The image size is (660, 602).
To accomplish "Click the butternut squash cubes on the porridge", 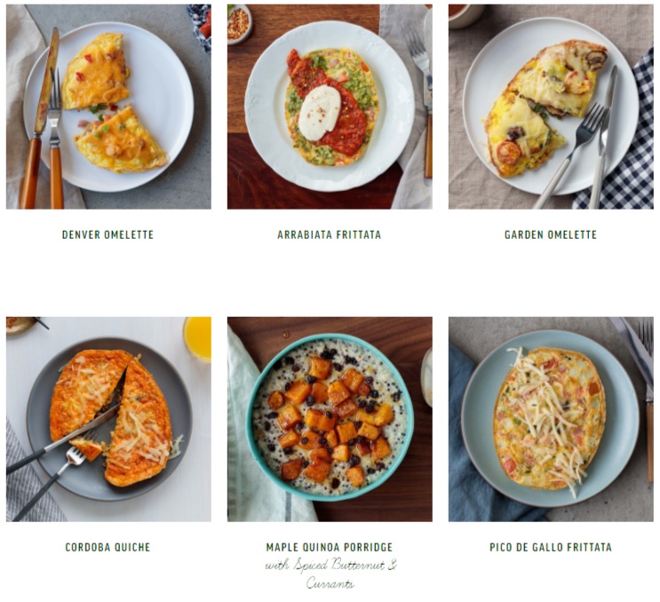I will click(x=330, y=423).
